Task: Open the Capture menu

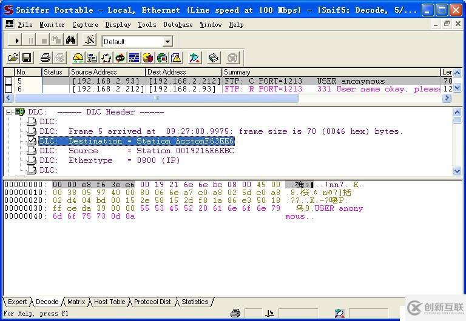Action: coord(85,25)
